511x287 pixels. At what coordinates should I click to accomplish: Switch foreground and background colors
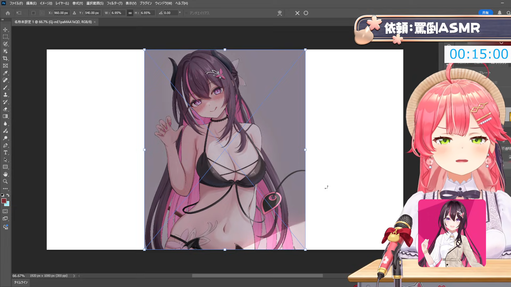pos(8,195)
